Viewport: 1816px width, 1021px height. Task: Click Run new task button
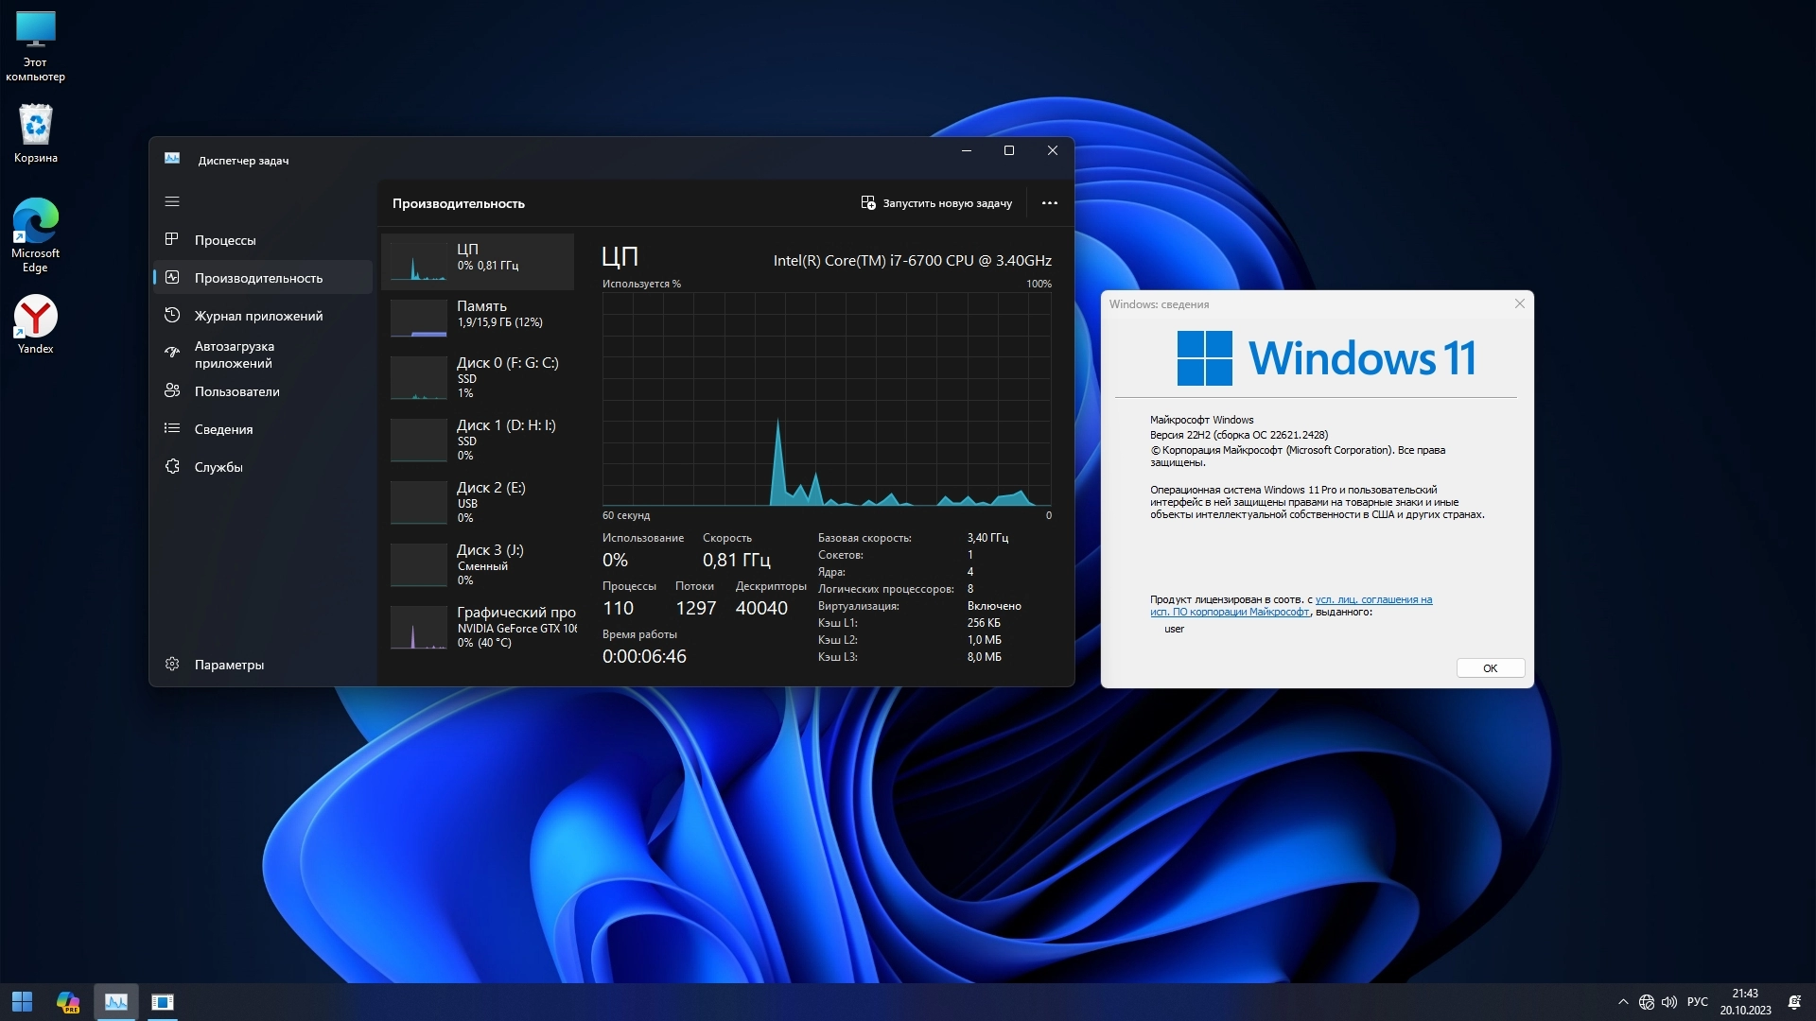pos(936,203)
